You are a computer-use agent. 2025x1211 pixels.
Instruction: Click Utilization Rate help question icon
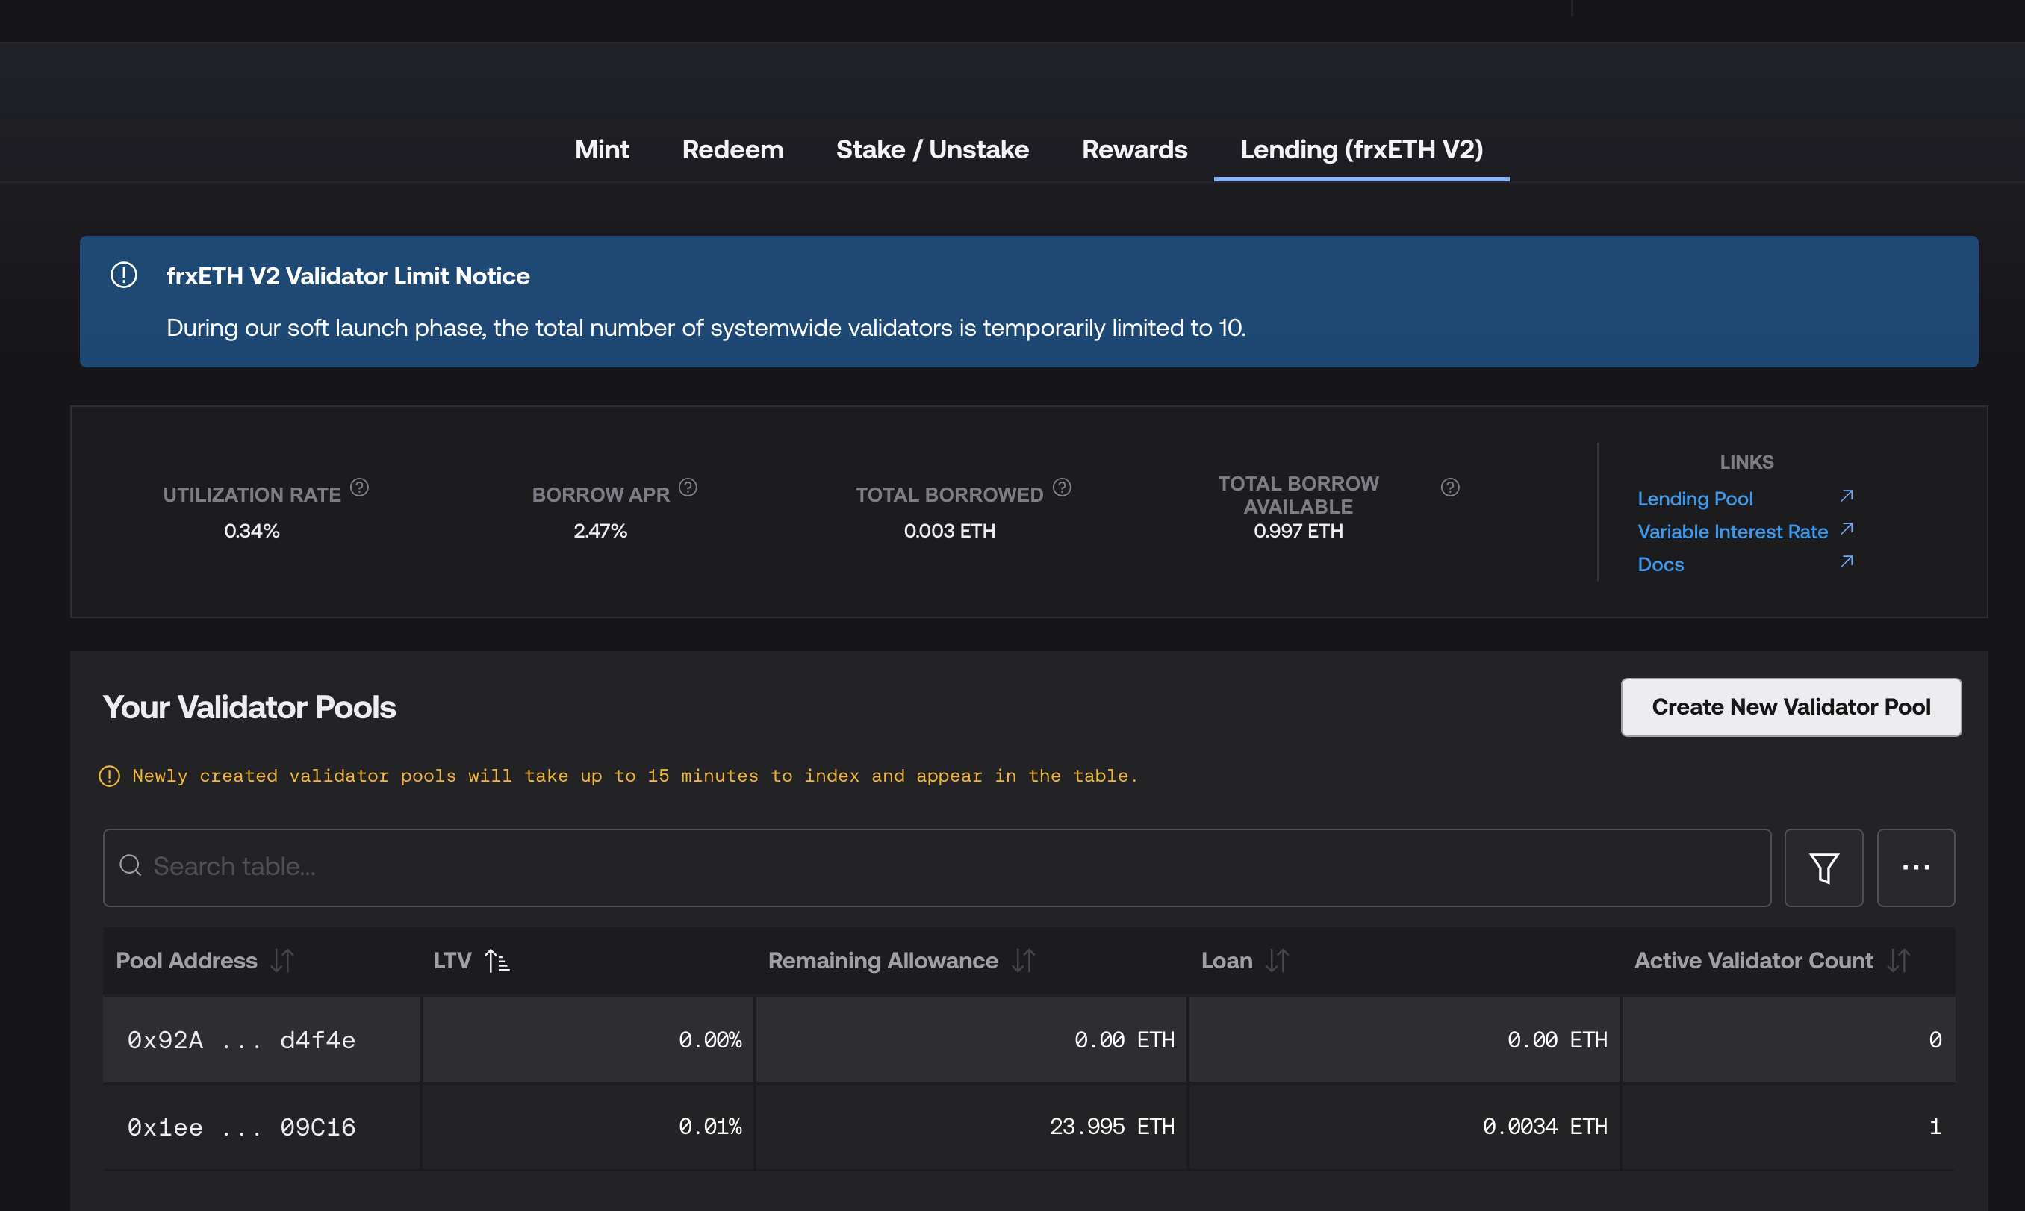(359, 488)
